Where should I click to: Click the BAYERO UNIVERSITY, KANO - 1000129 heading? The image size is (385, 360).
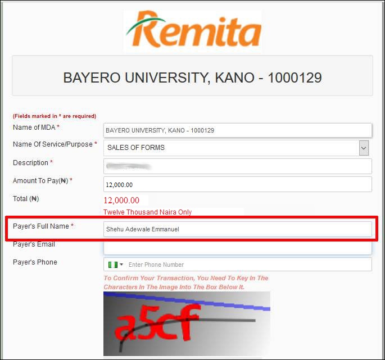[x=192, y=78]
